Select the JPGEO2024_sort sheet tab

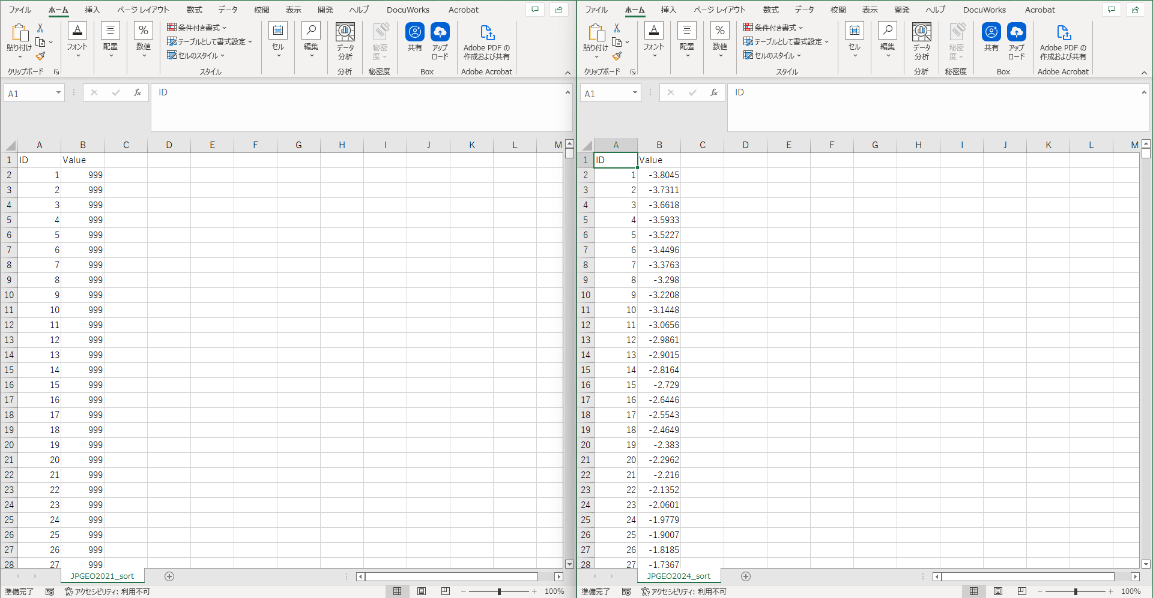point(679,576)
